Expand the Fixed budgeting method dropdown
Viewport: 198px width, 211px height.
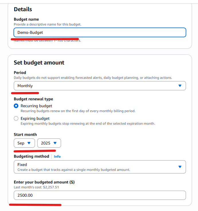point(100,167)
